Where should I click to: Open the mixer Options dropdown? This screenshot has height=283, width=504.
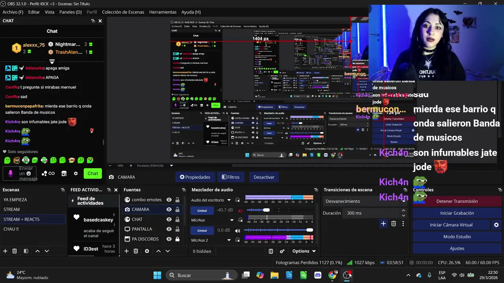tap(304, 251)
